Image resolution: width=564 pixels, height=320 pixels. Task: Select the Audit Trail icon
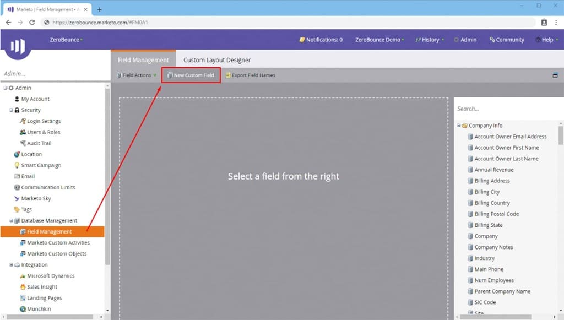(23, 143)
